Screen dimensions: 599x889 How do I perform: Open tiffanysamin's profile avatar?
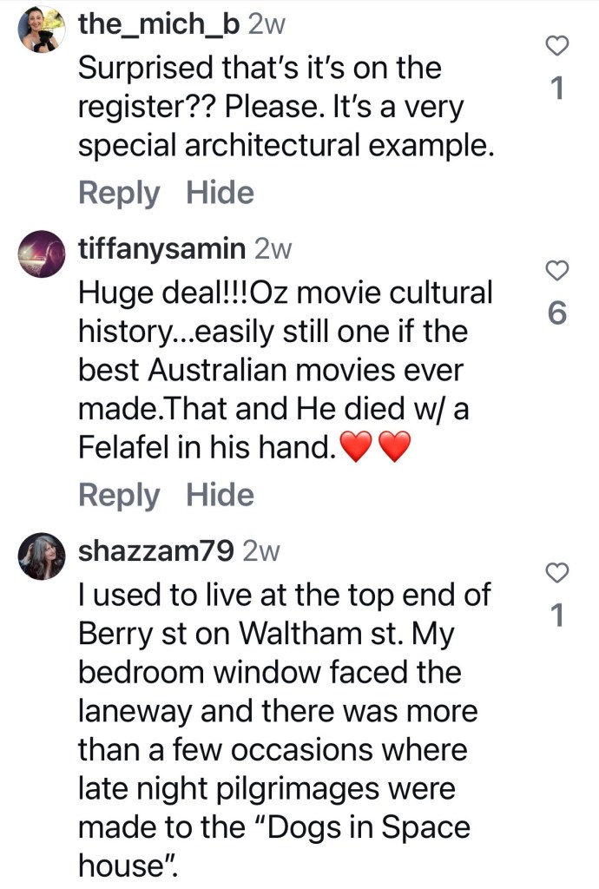point(42,254)
